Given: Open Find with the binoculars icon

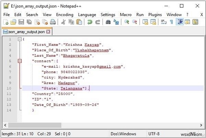Looking at the screenshot, I should click(108, 22).
